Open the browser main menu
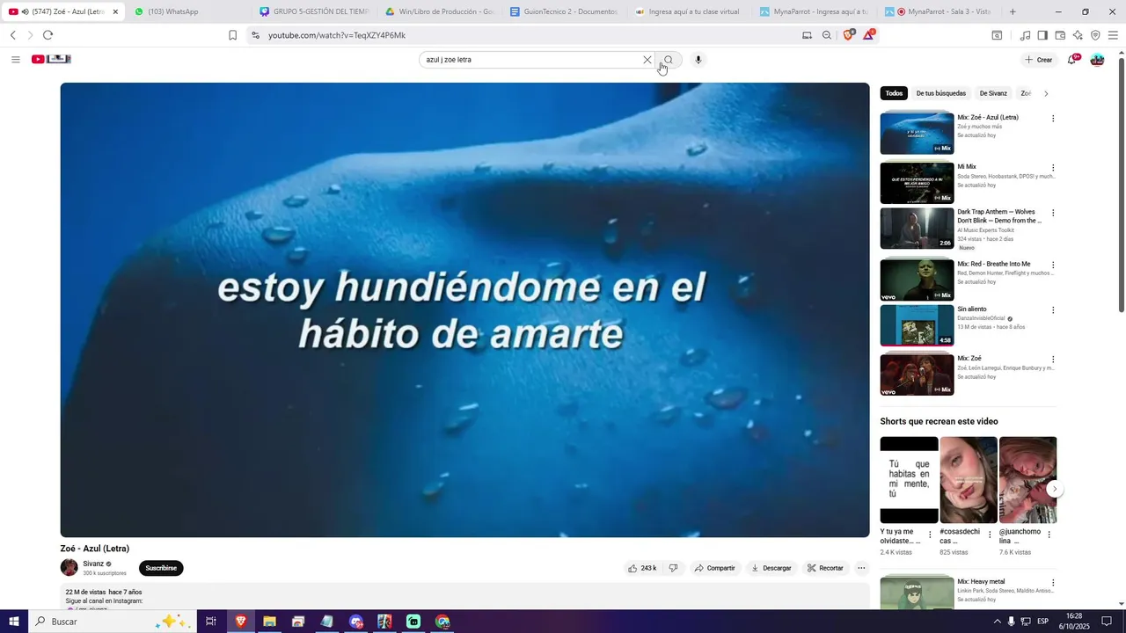Image resolution: width=1126 pixels, height=633 pixels. (x=1113, y=35)
